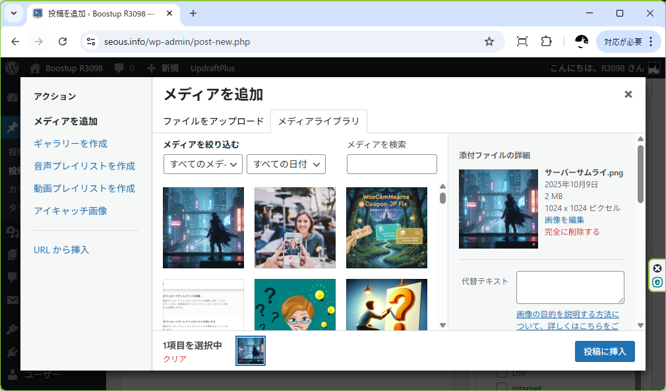Expand the media type filter dropdown

coord(203,164)
